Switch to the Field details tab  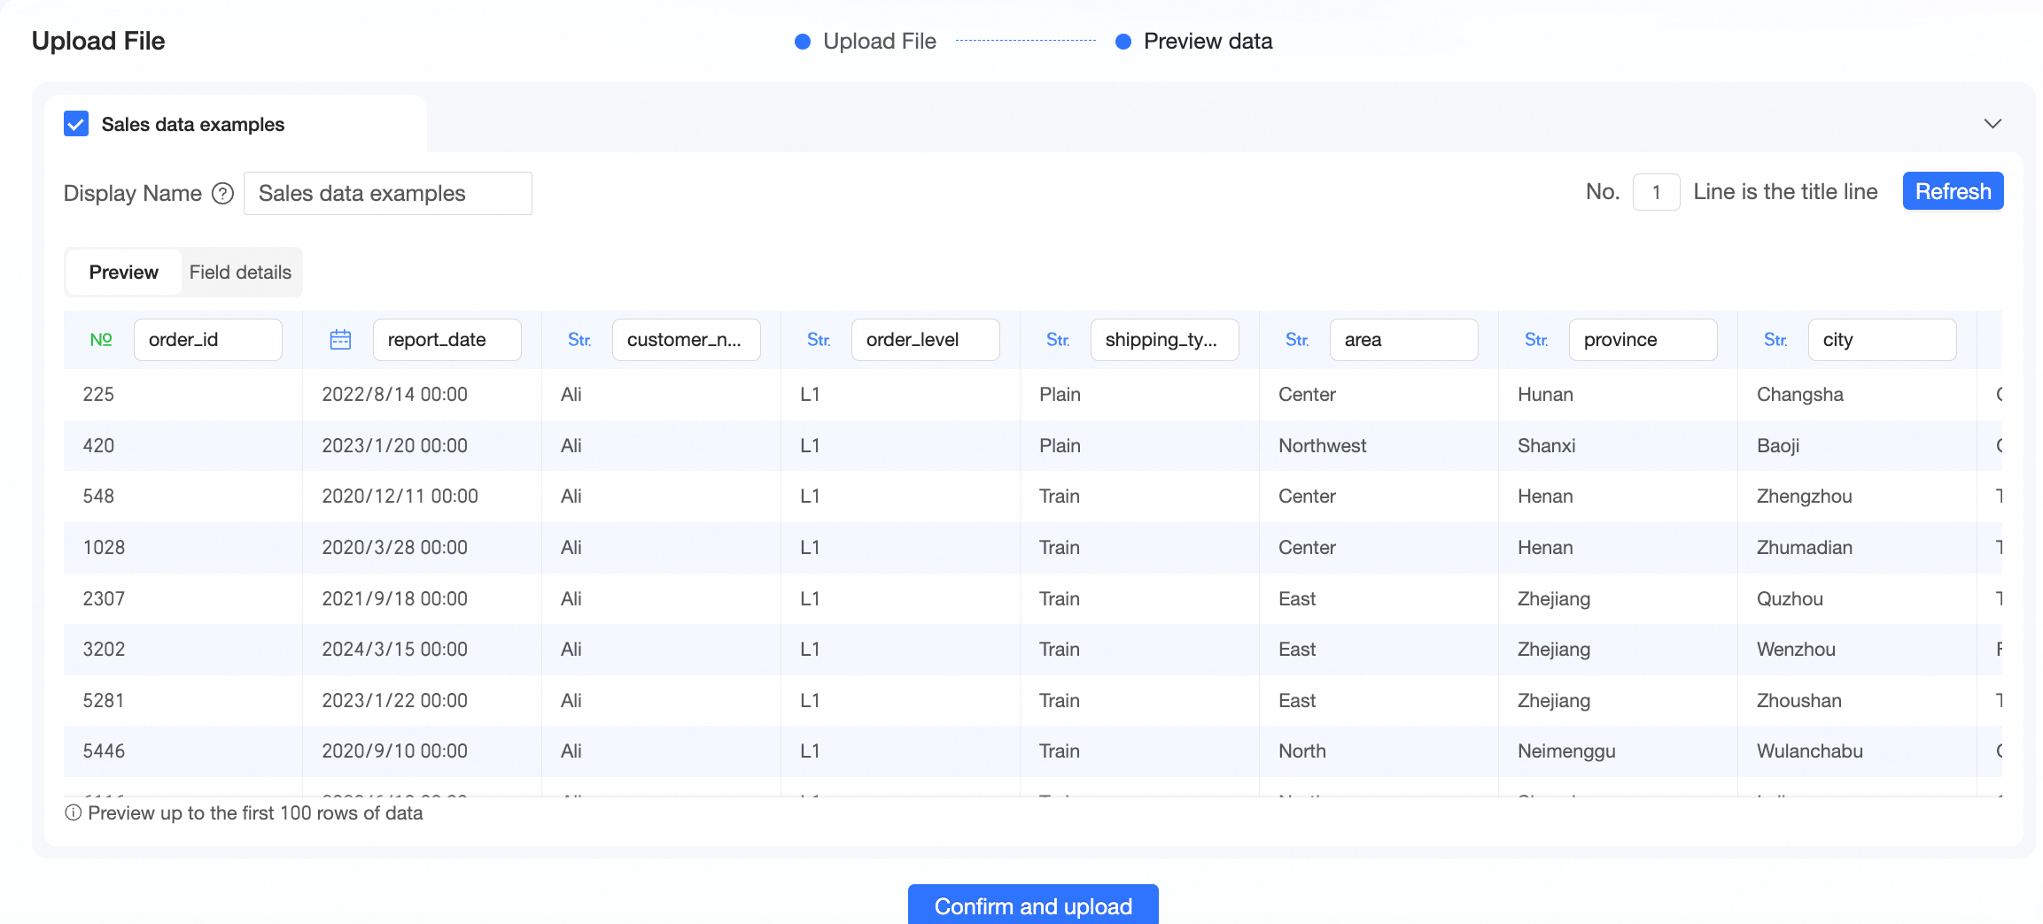pos(240,273)
